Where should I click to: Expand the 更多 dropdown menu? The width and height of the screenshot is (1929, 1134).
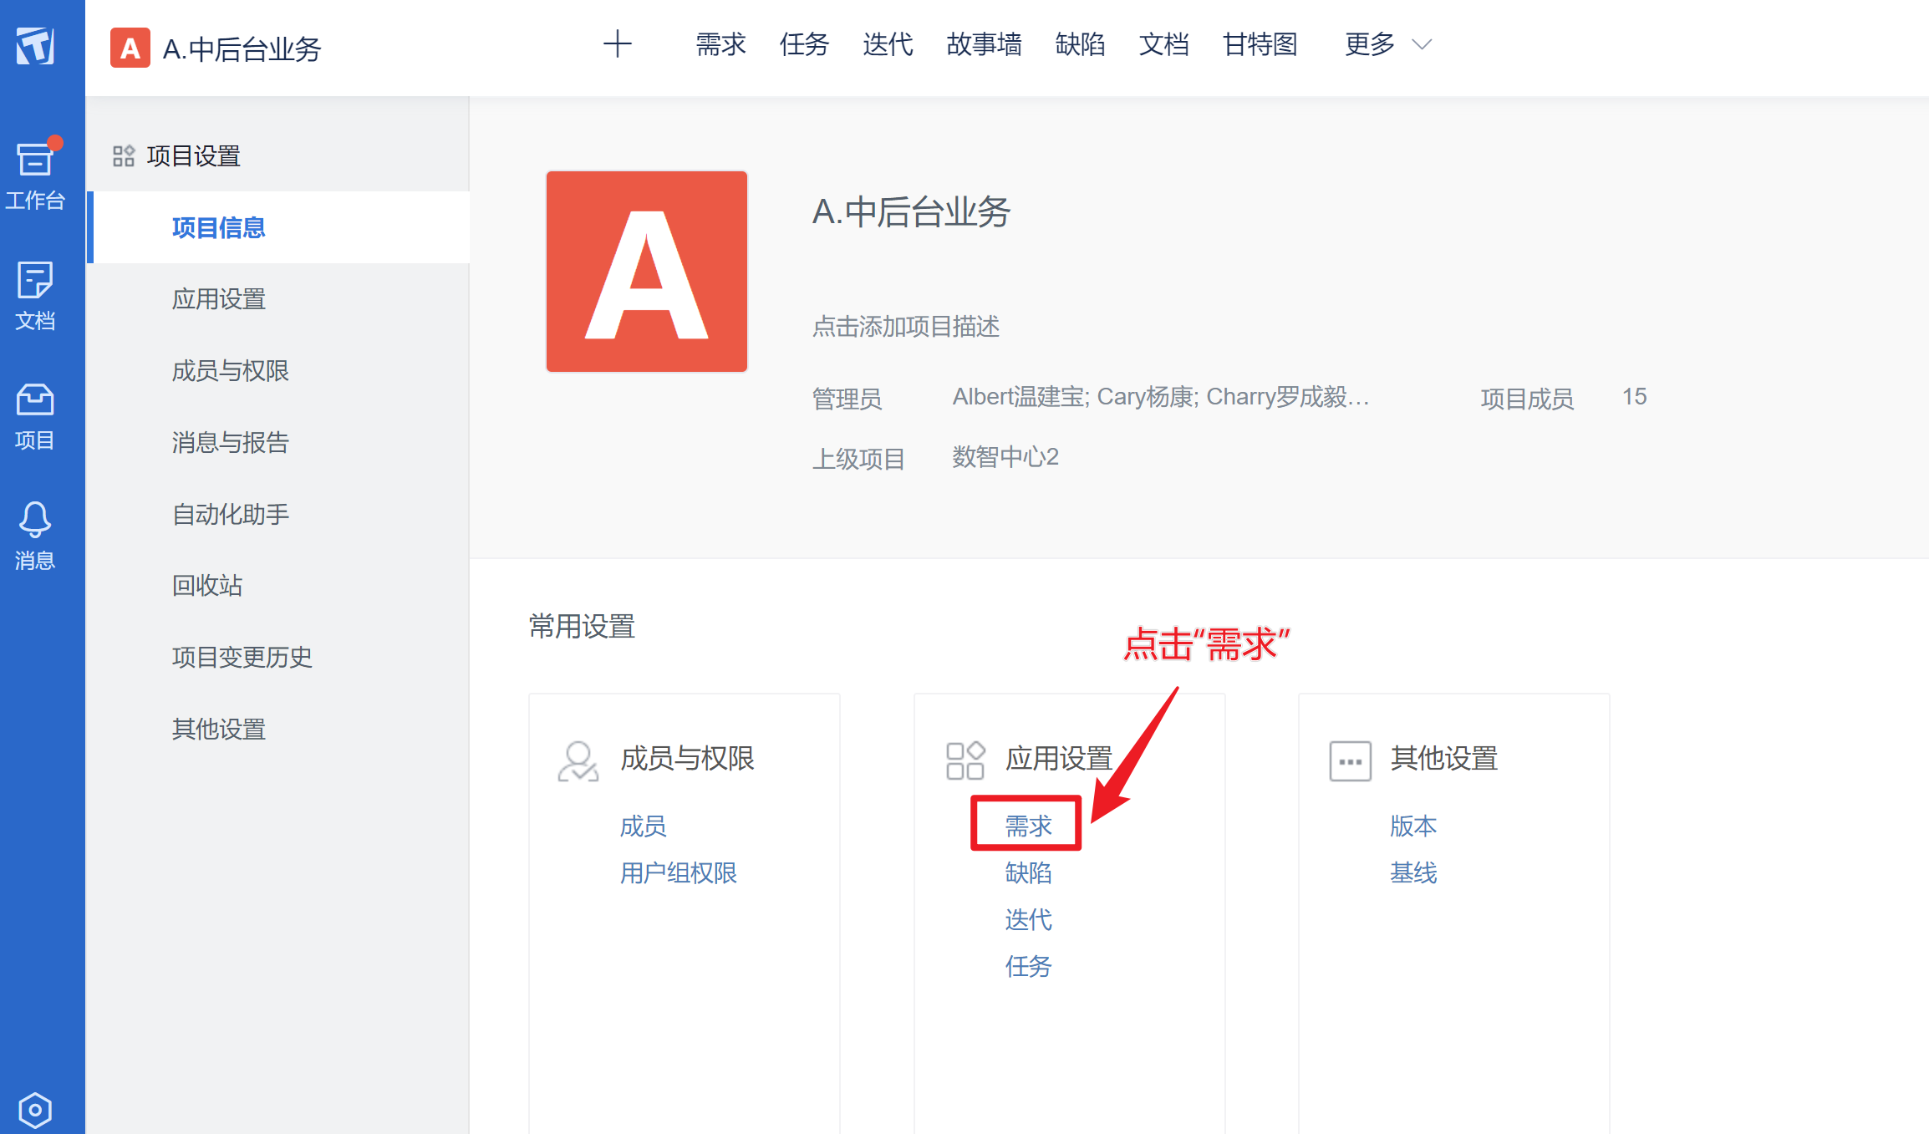pos(1387,44)
